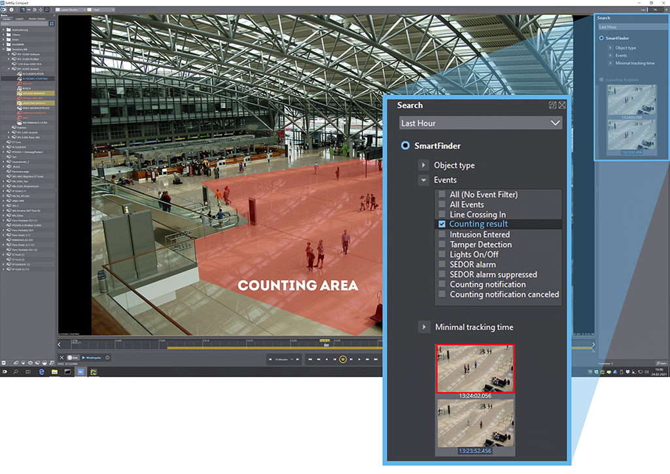Toggle the Live mode switch

pos(71,357)
